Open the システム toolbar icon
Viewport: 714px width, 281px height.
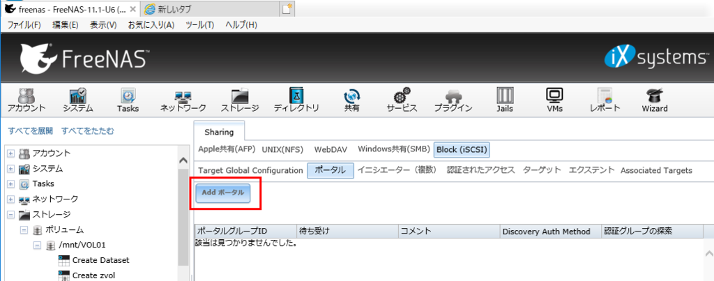(x=78, y=100)
